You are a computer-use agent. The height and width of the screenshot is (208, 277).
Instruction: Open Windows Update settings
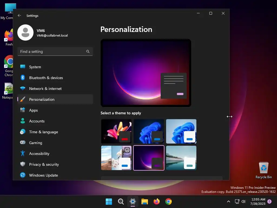click(55, 175)
